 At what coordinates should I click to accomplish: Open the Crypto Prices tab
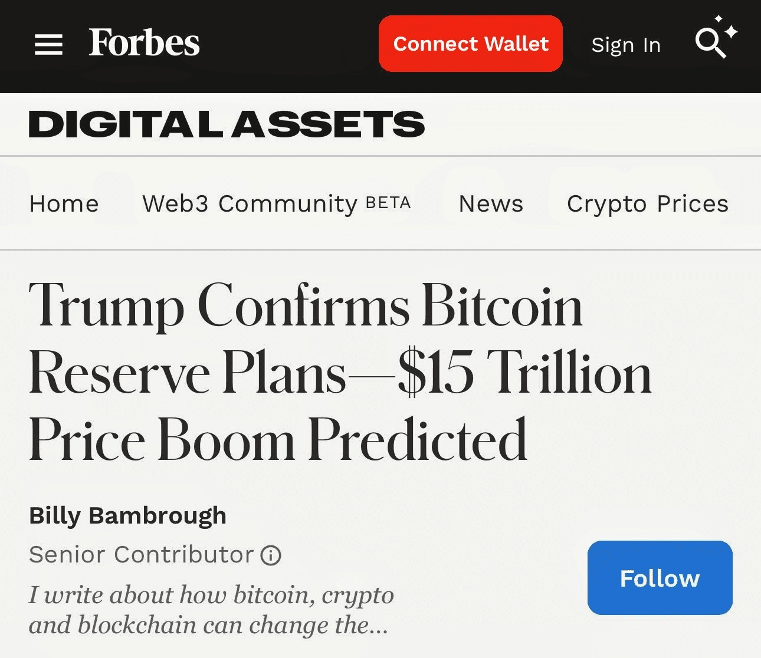[x=648, y=204]
